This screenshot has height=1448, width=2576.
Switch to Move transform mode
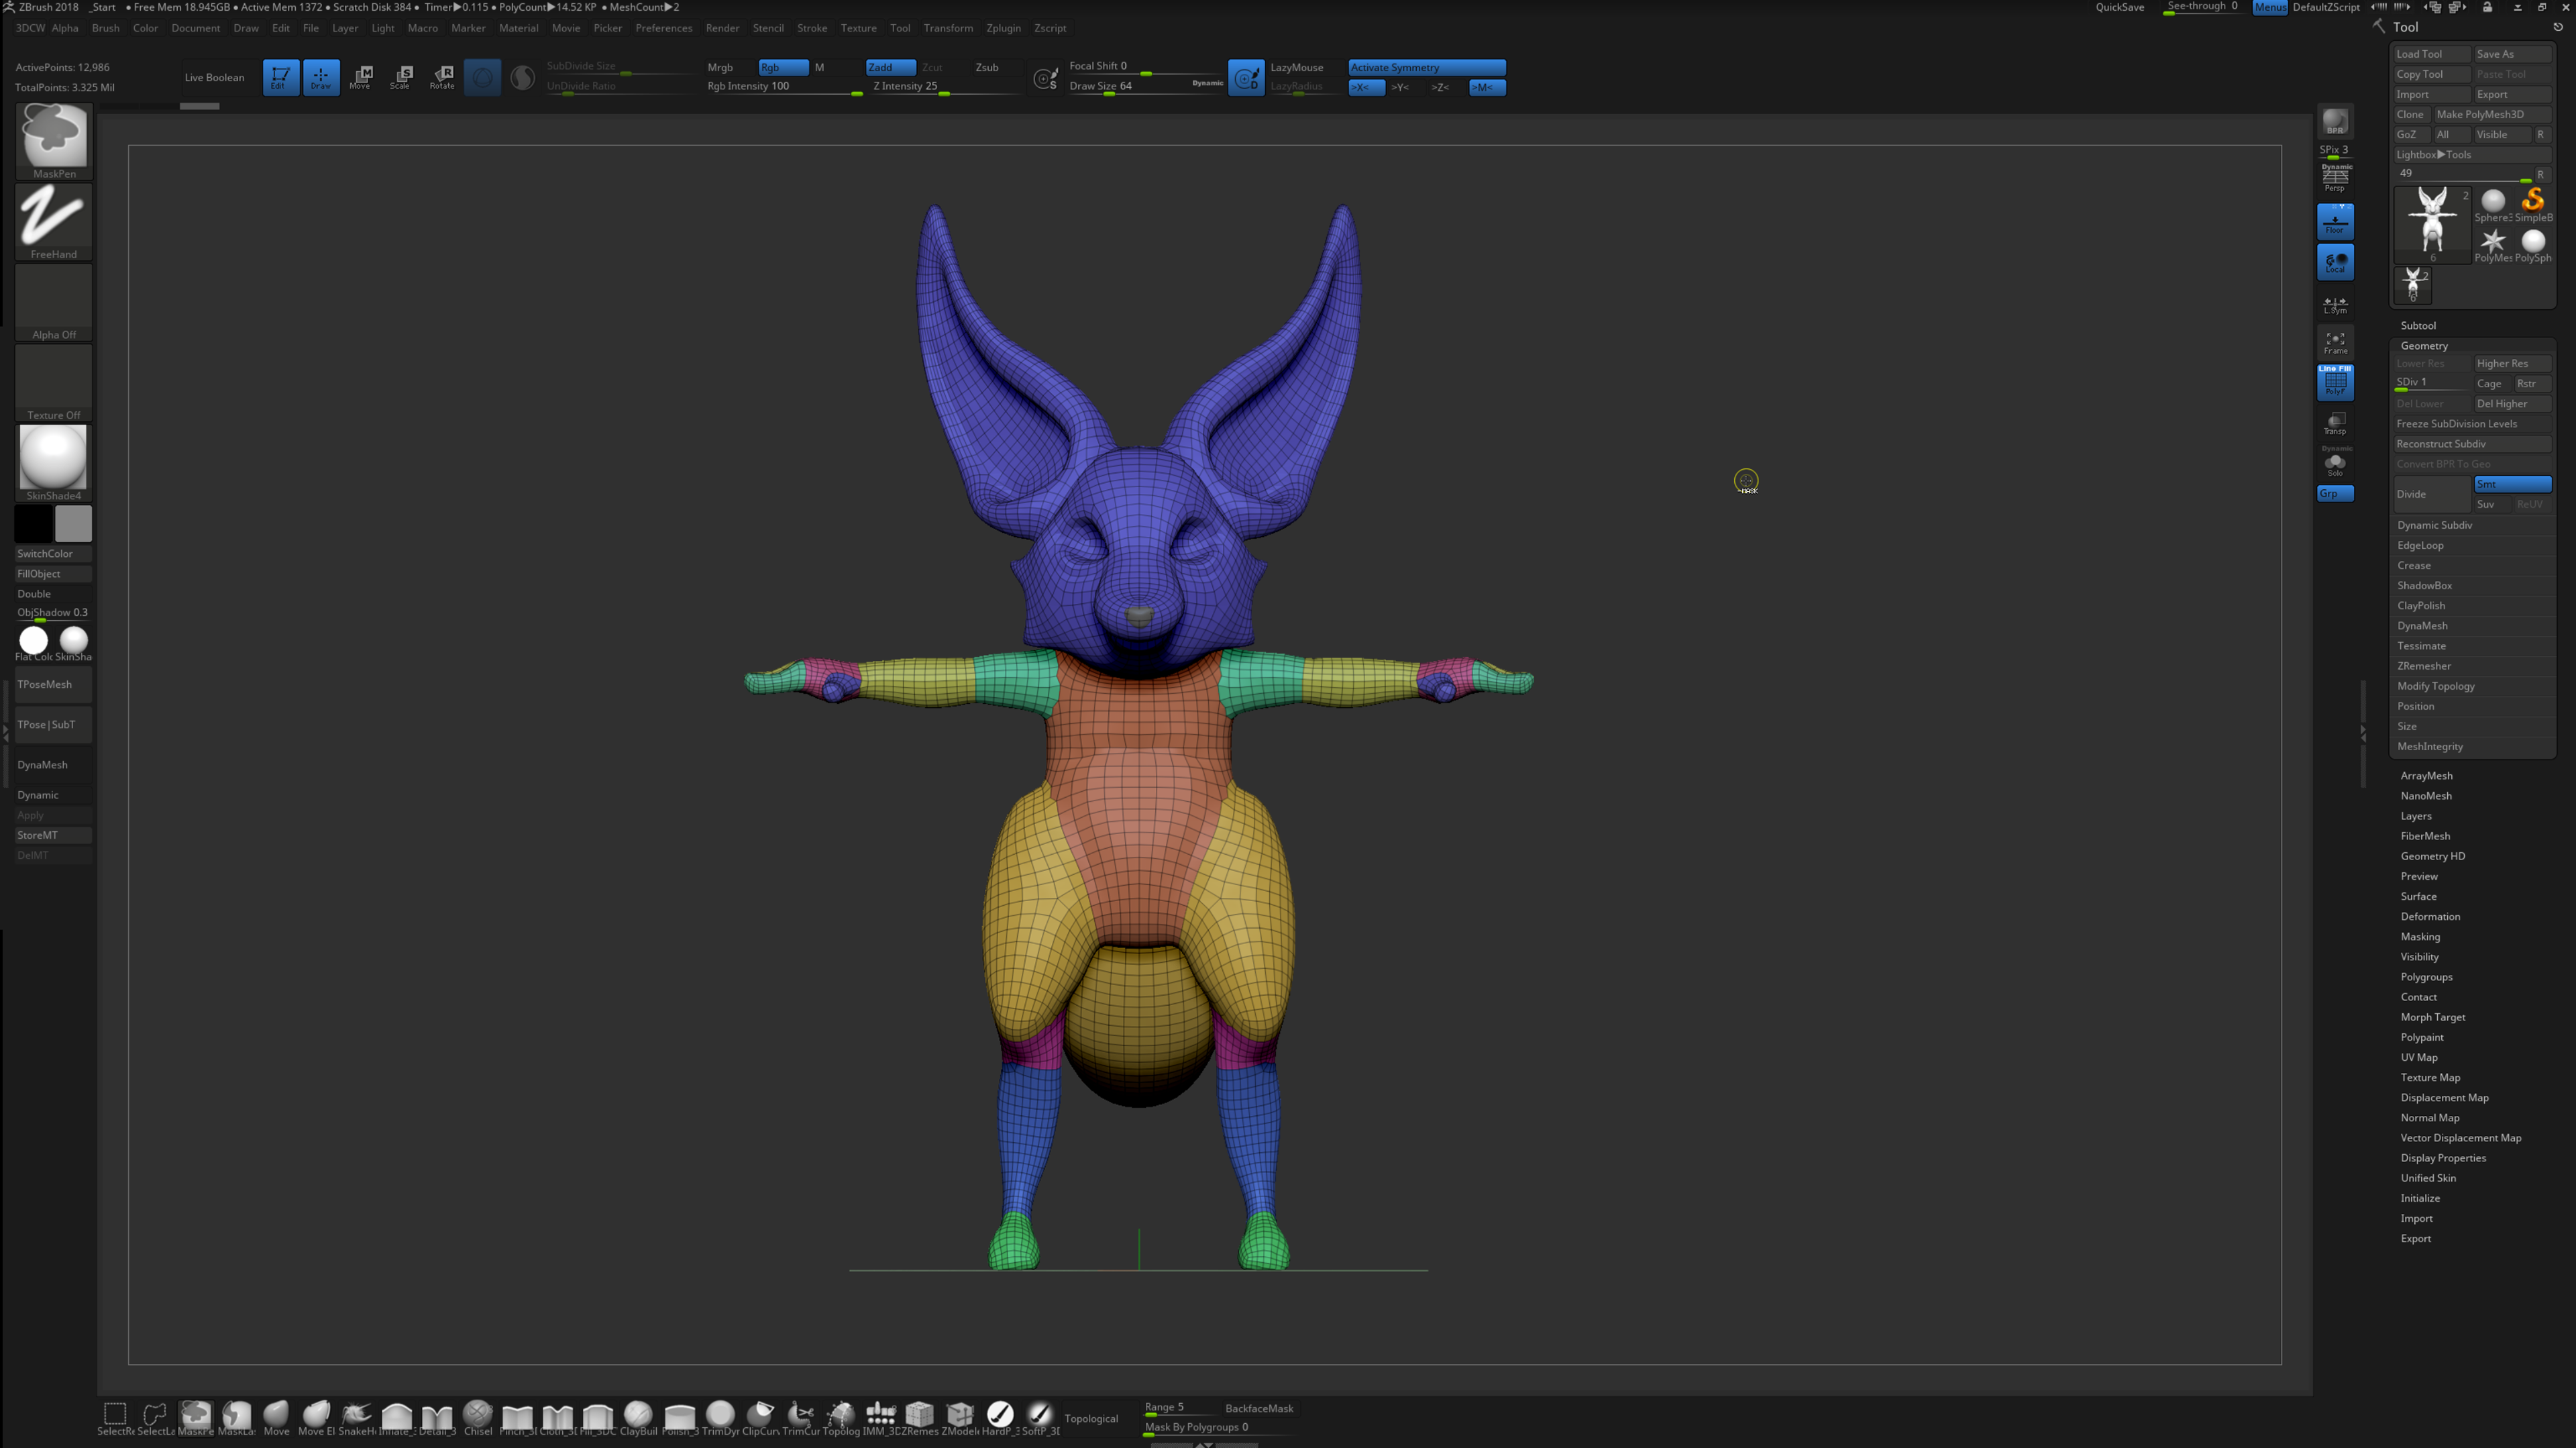click(x=361, y=77)
